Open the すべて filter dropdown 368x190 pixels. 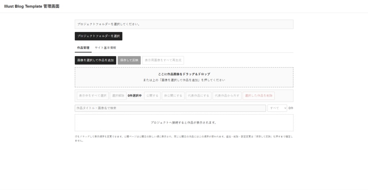click(277, 108)
